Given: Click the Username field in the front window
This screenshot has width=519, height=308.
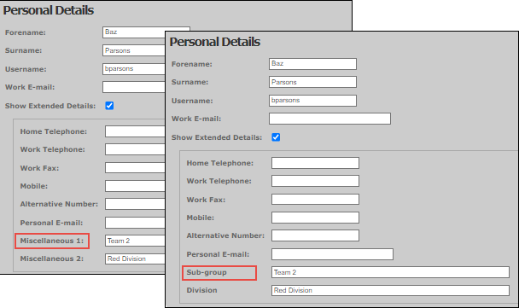Looking at the screenshot, I should point(312,101).
